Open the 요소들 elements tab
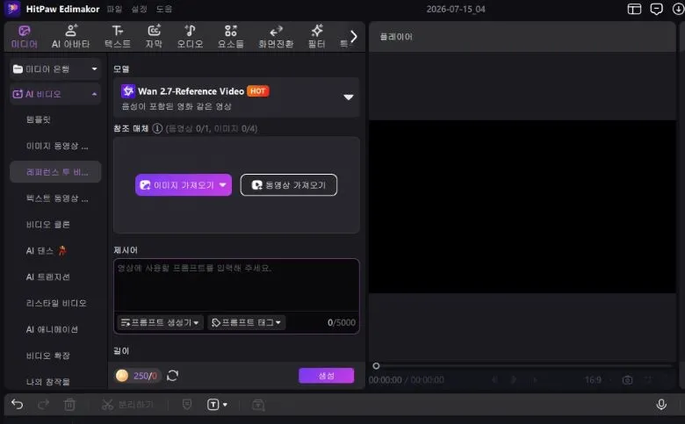This screenshot has height=424, width=685. point(231,37)
